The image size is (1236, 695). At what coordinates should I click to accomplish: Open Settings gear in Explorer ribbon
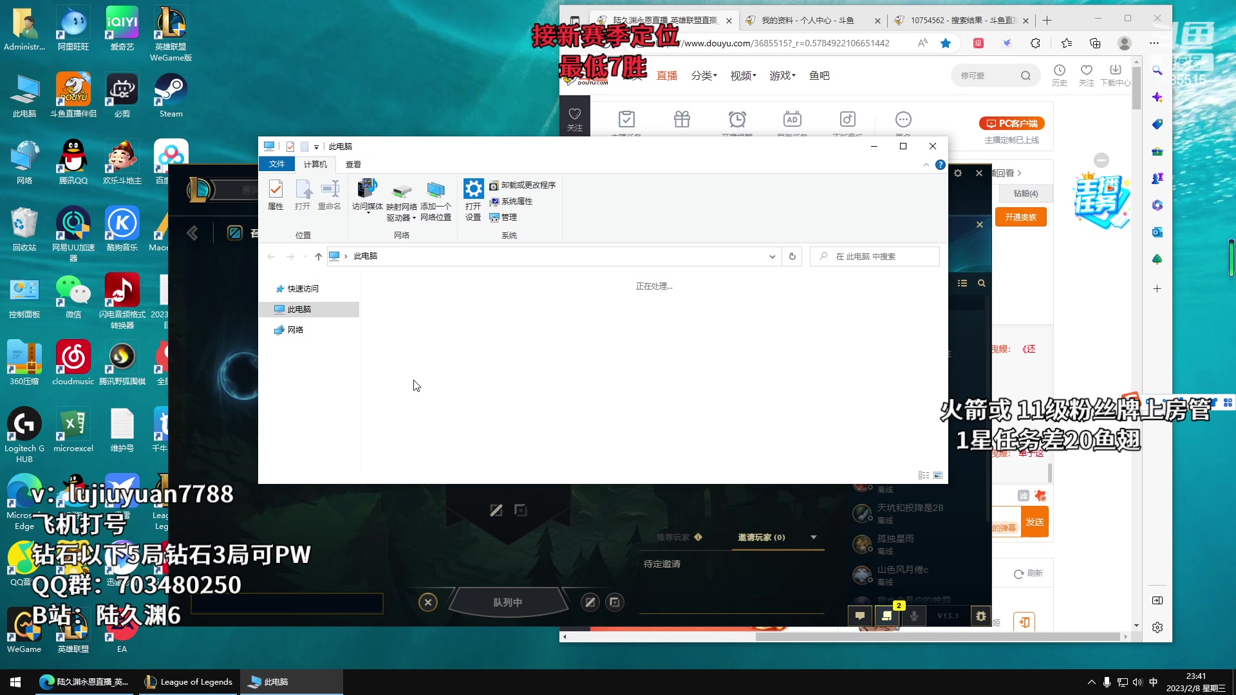click(473, 200)
